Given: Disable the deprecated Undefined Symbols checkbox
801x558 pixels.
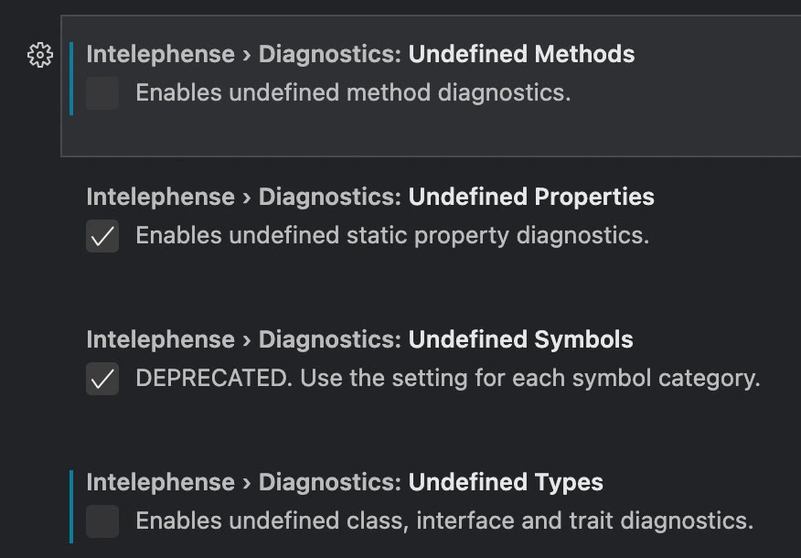Looking at the screenshot, I should (102, 379).
